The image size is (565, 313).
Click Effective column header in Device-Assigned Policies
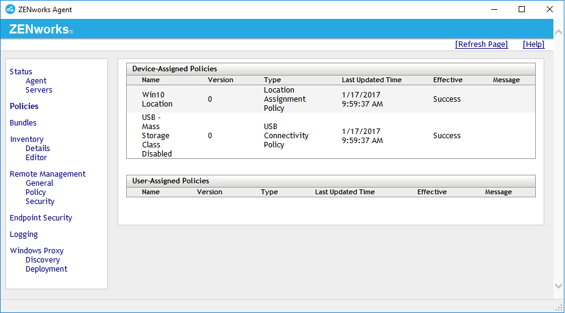point(448,80)
